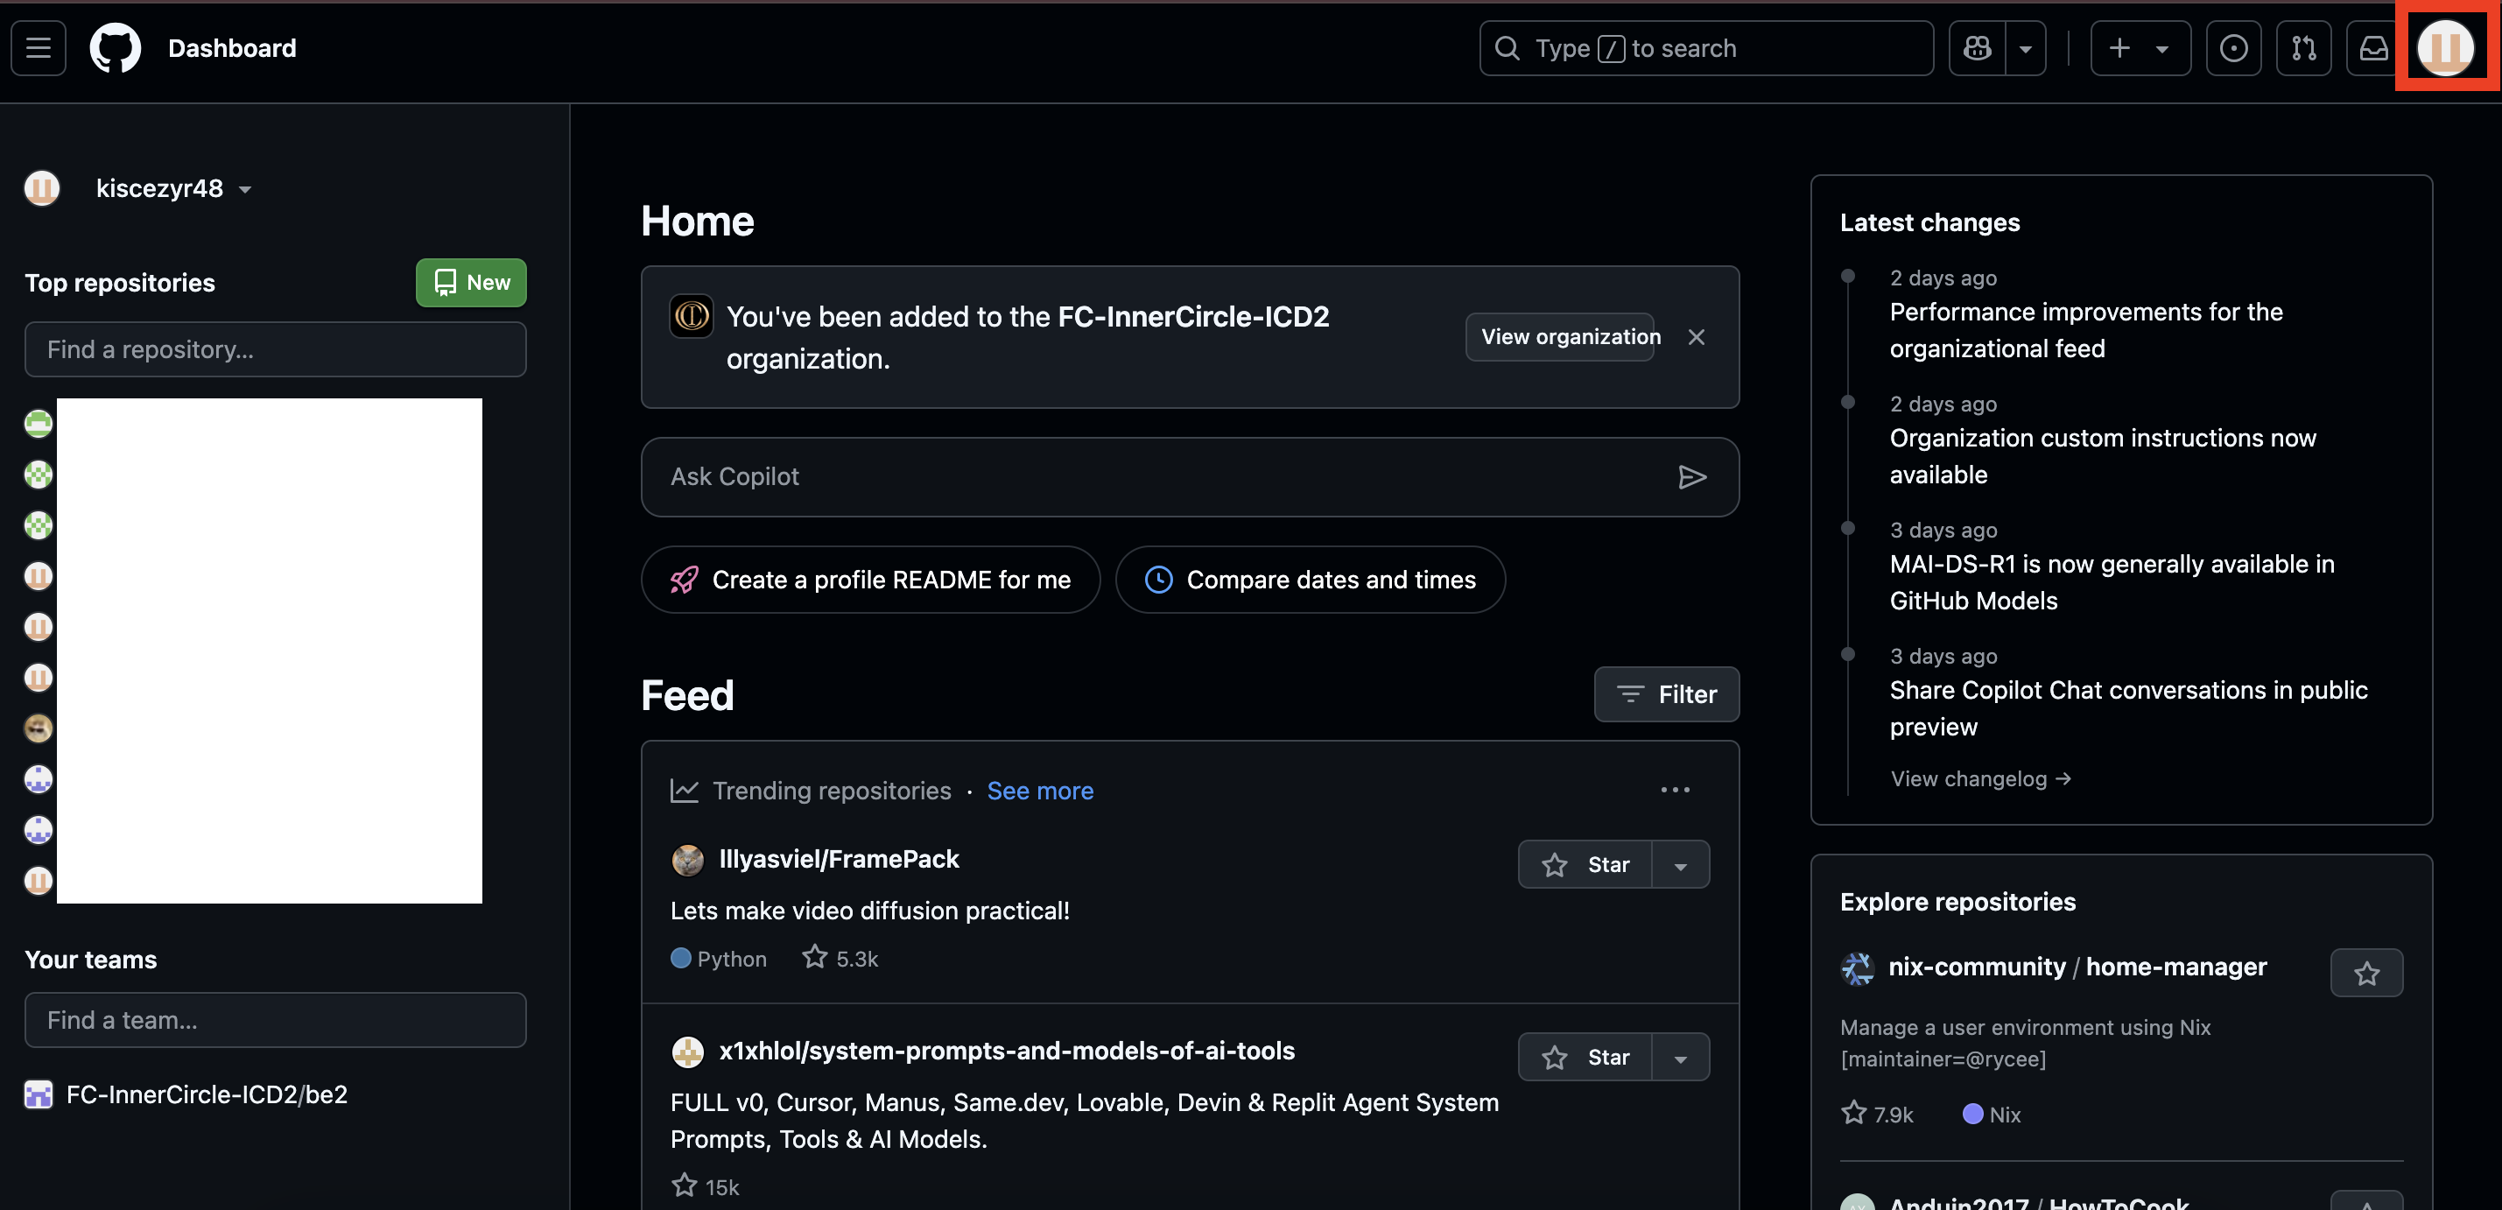
Task: Open the lllyasviel/FramePack repository
Action: (x=838, y=860)
